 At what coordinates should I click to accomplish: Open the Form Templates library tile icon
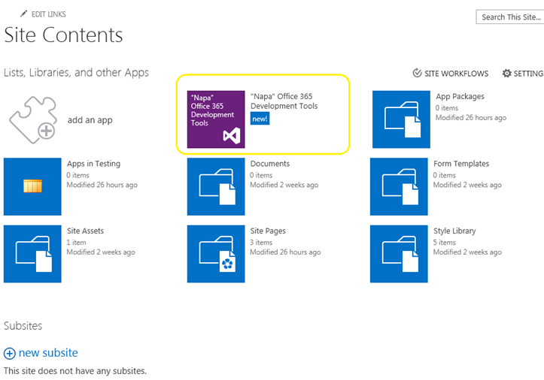click(399, 187)
